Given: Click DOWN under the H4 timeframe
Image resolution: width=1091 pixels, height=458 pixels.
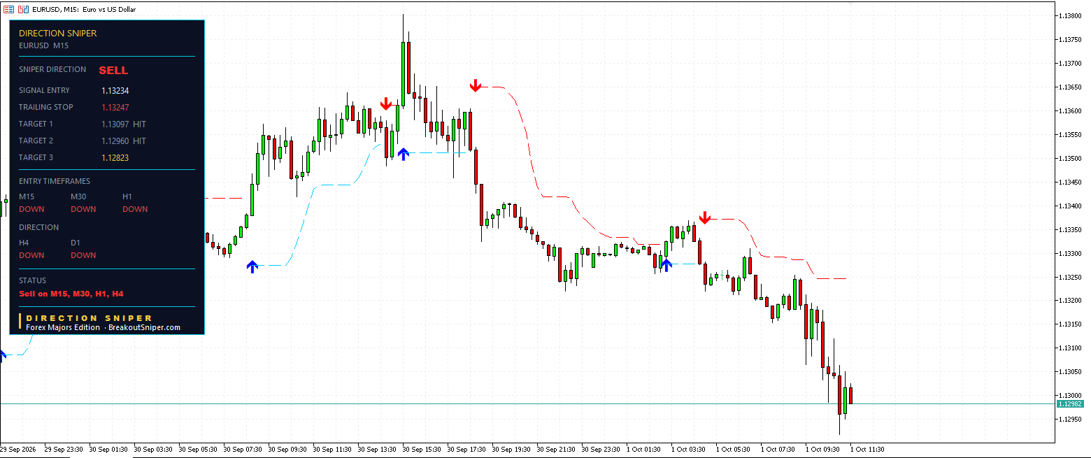Looking at the screenshot, I should (31, 255).
